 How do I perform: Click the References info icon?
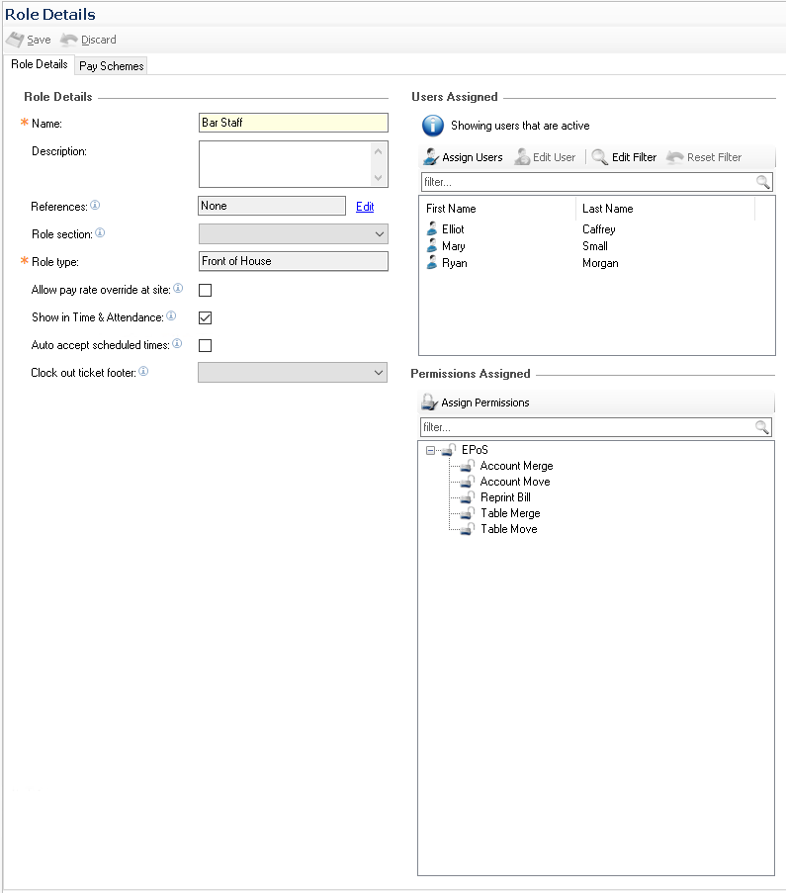(x=95, y=206)
